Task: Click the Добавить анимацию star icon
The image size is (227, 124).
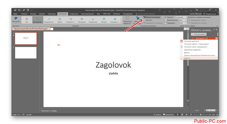Action: tap(138, 18)
